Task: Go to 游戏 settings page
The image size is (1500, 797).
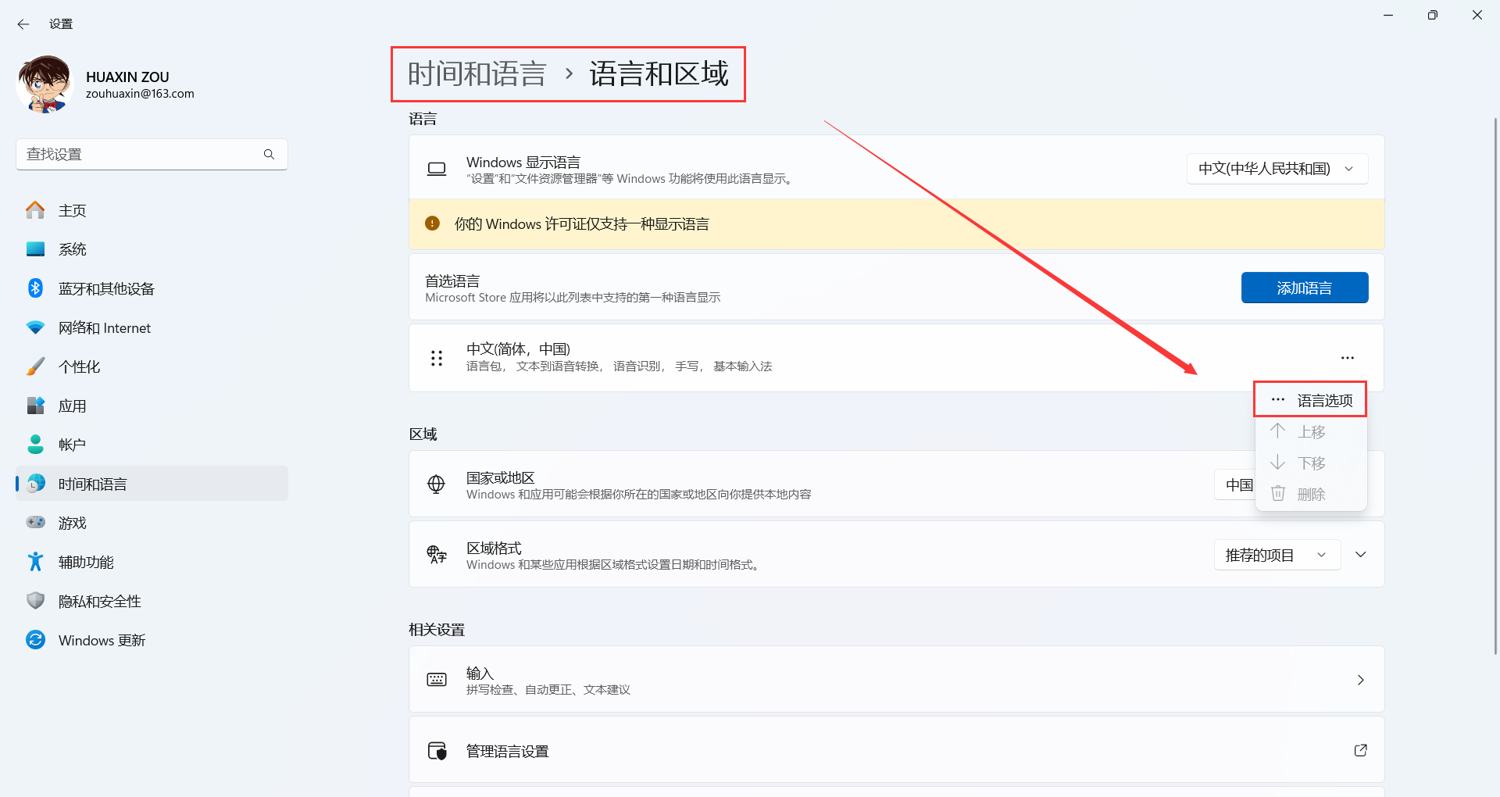Action: pos(152,523)
